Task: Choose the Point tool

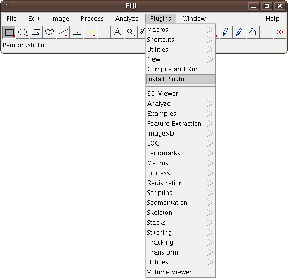Action: 90,32
